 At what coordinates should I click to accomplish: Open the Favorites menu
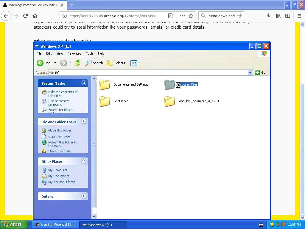74,53
